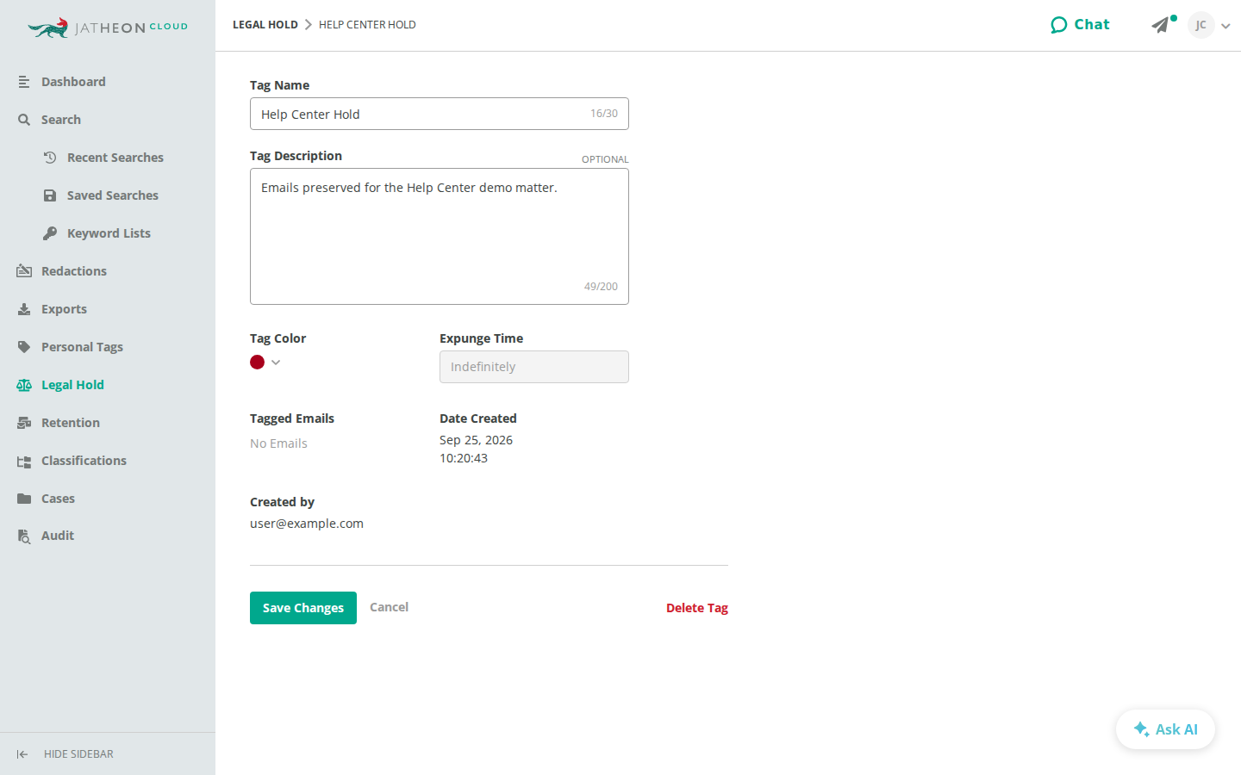Open the Exports menu item
The image size is (1241, 775).
click(x=64, y=309)
